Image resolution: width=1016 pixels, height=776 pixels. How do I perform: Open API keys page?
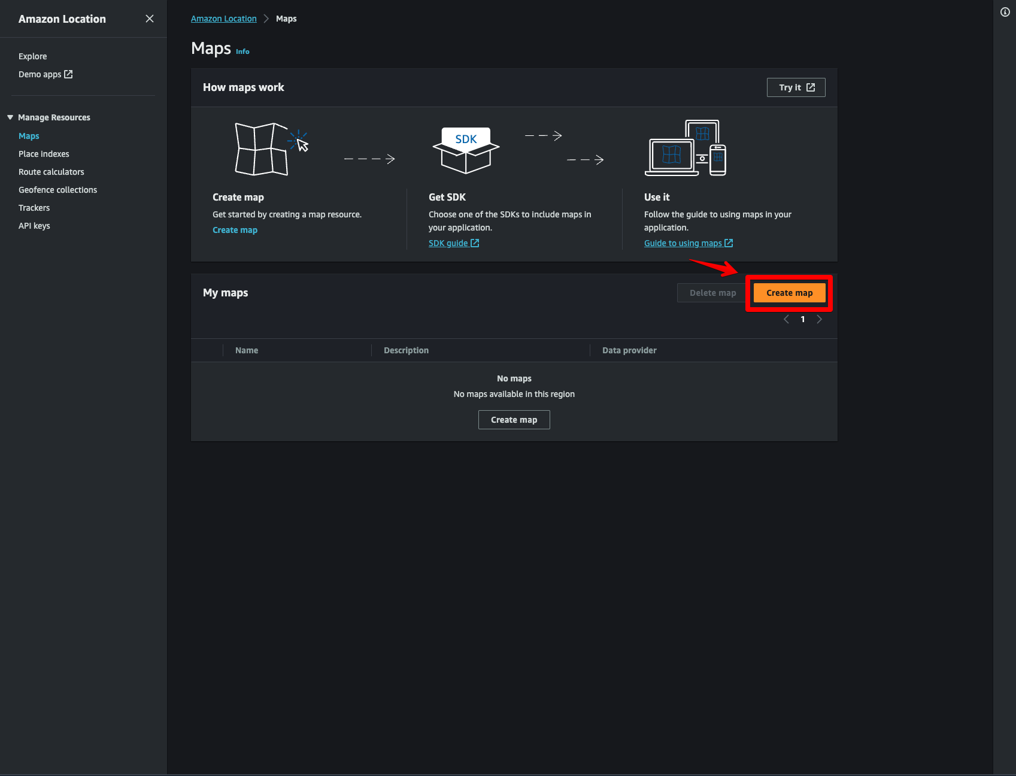tap(34, 226)
